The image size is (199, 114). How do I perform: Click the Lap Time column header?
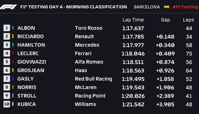click(133, 20)
